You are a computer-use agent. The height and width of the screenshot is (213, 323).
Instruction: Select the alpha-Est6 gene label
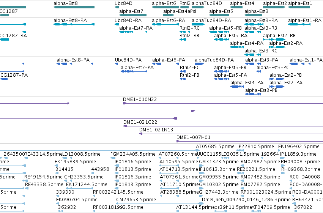pyautogui.click(x=164, y=3)
